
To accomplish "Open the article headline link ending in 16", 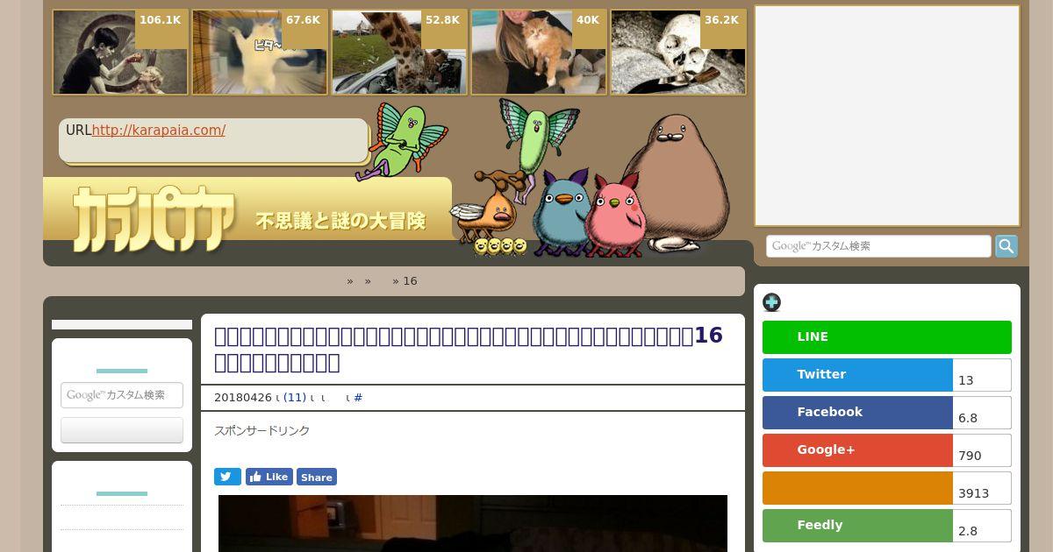I will coord(469,349).
